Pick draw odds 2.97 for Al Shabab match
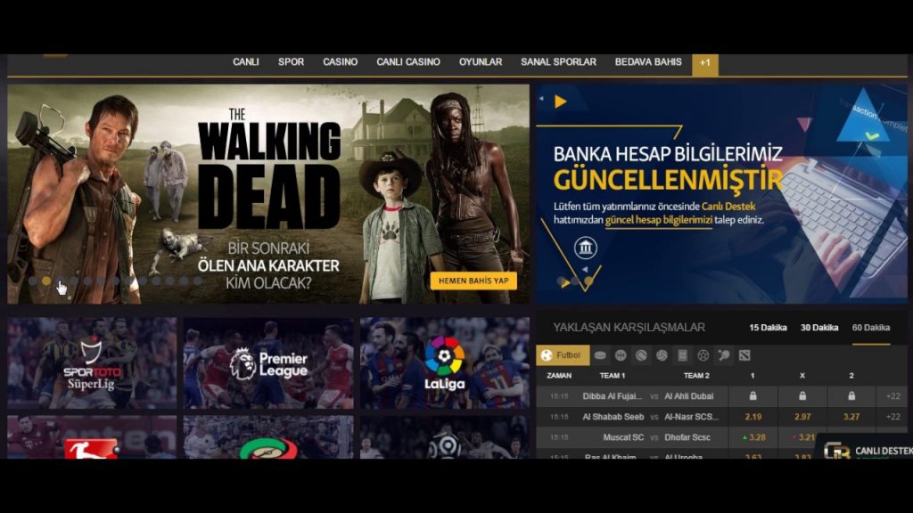The image size is (913, 513). pyautogui.click(x=802, y=417)
